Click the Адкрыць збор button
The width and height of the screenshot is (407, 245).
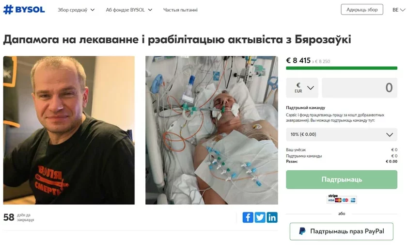(x=362, y=10)
